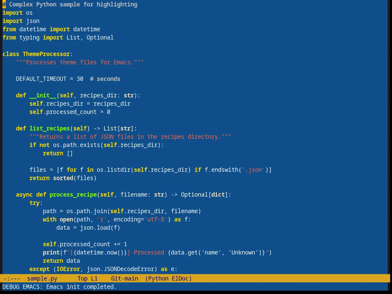392x294 pixels.
Task: Click the Git-main indicator in mode line
Action: 124,278
